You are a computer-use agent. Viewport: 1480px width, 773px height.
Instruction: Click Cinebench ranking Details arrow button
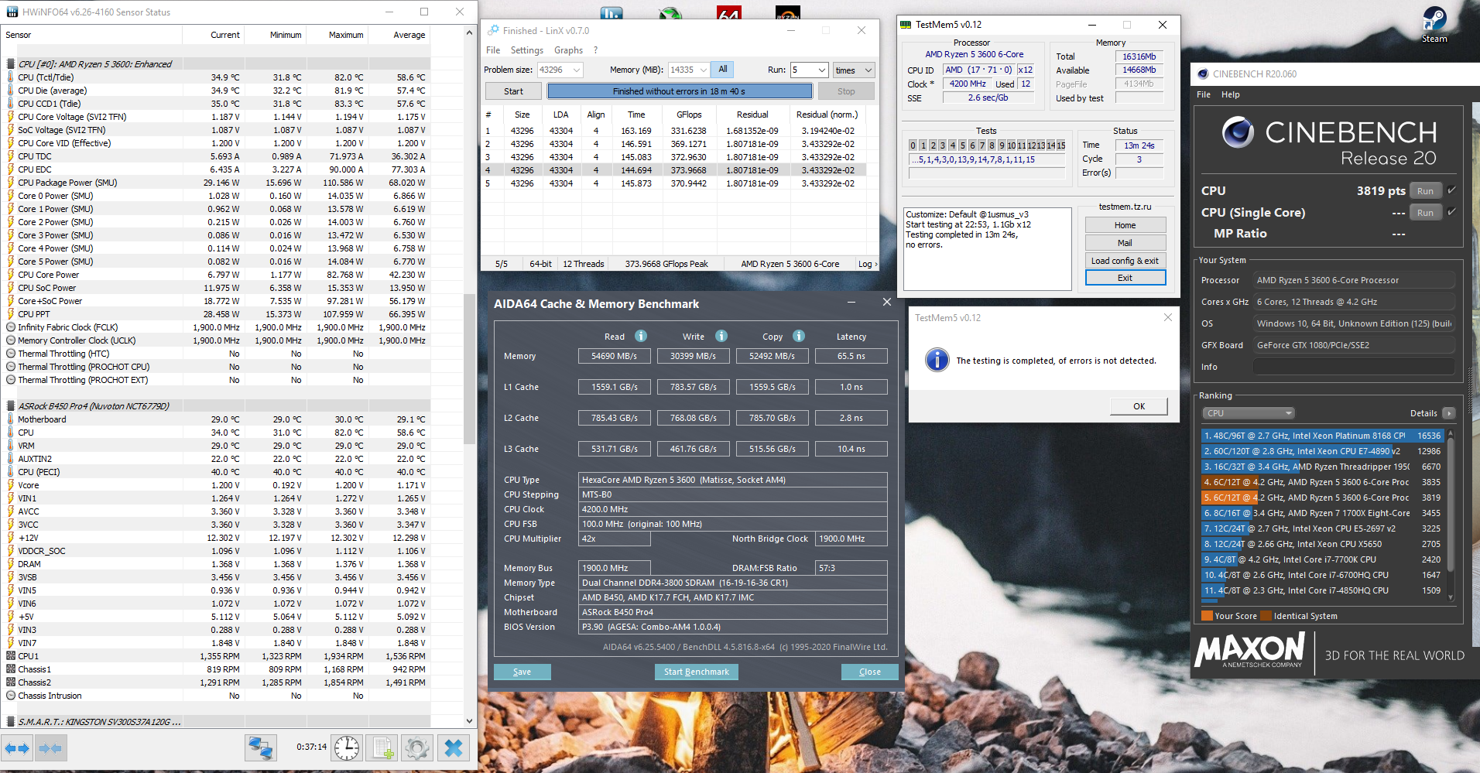(1449, 413)
